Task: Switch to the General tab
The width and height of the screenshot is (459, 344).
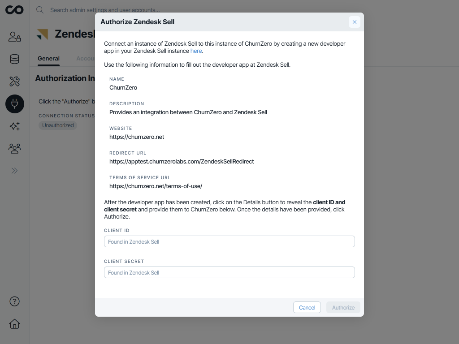Action: 48,58
